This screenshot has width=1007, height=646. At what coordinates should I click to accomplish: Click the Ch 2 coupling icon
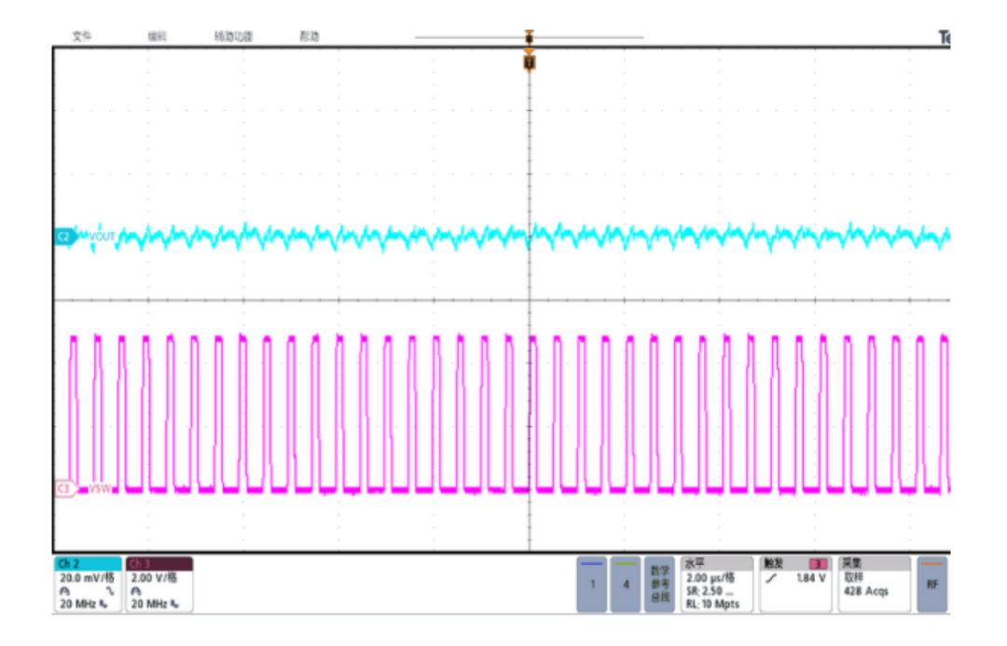pyautogui.click(x=66, y=589)
